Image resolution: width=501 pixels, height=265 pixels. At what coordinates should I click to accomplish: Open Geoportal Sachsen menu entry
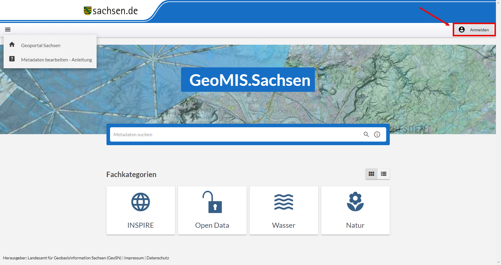[x=41, y=46]
